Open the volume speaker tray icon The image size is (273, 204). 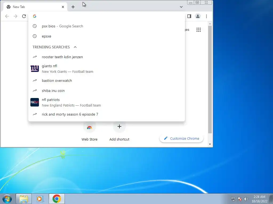point(246,199)
